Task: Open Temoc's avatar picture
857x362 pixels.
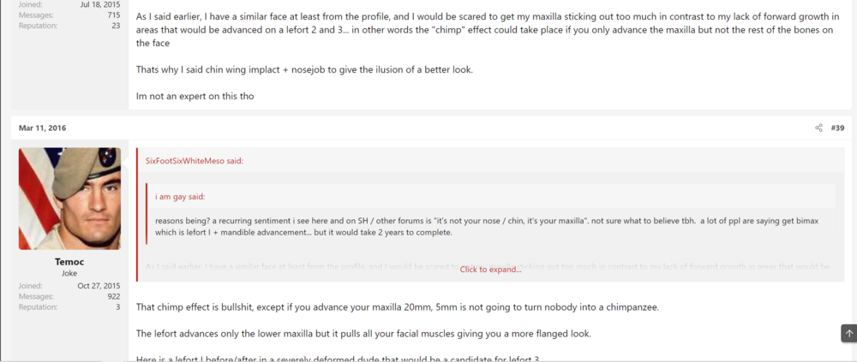Action: (x=70, y=199)
